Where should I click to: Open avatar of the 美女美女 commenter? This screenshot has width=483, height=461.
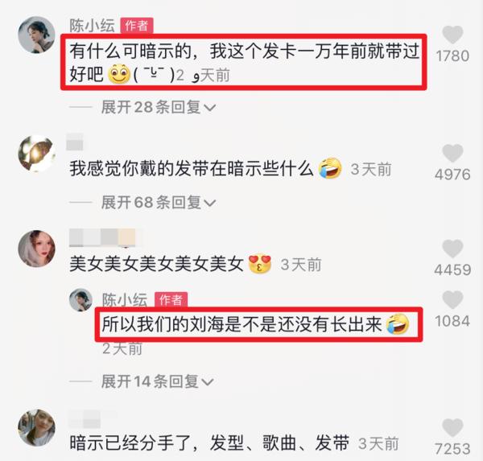[37, 249]
